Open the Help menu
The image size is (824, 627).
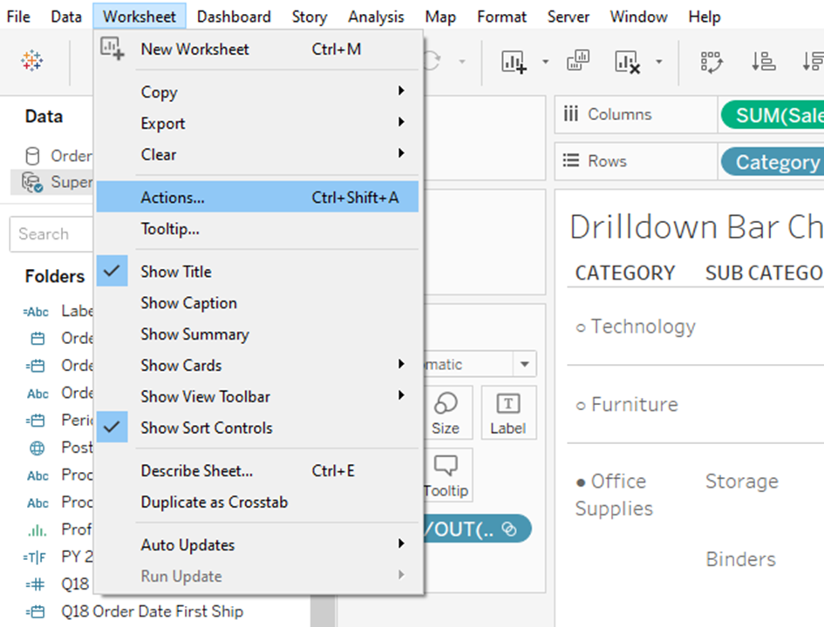click(x=705, y=17)
